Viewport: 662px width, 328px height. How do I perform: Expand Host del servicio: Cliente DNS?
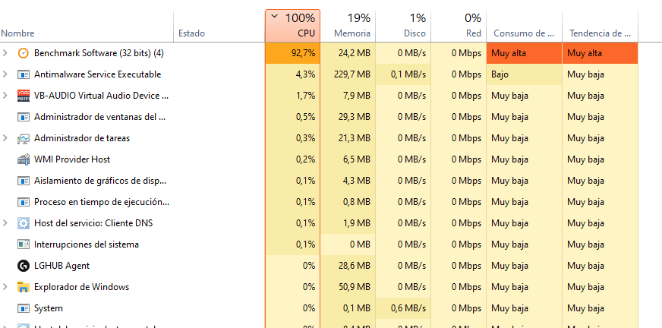point(5,223)
